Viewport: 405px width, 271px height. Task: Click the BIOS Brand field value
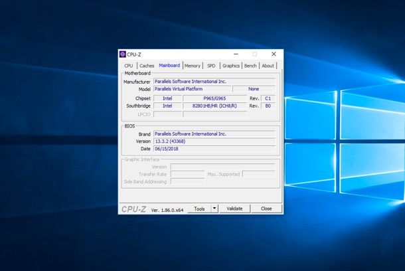(214, 134)
